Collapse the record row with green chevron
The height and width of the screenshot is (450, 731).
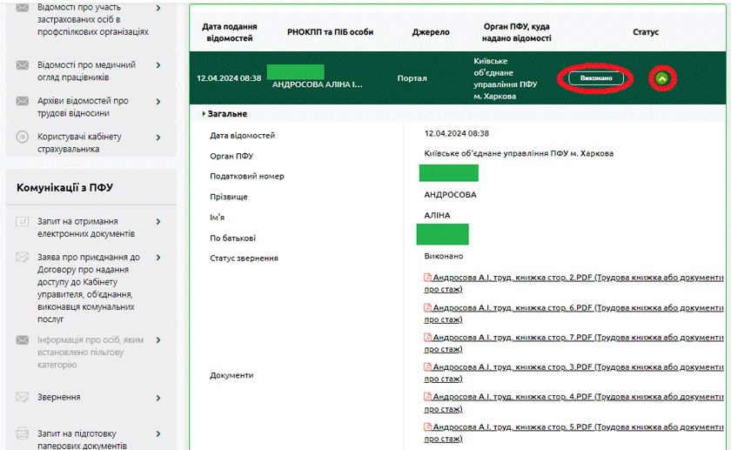[662, 78]
